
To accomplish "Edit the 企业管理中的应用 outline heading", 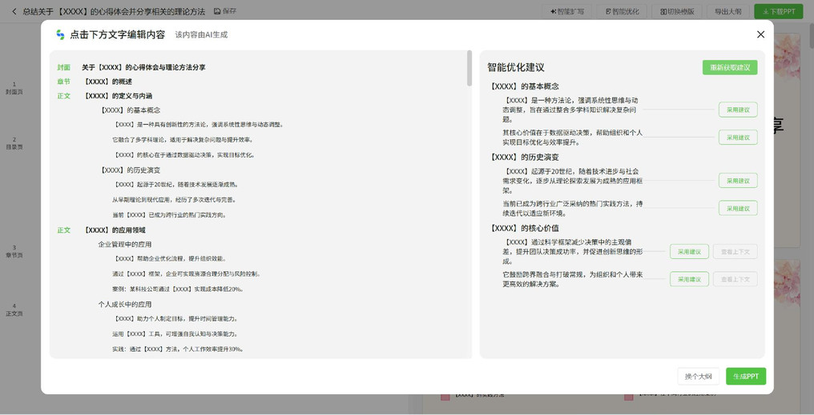I will click(125, 245).
